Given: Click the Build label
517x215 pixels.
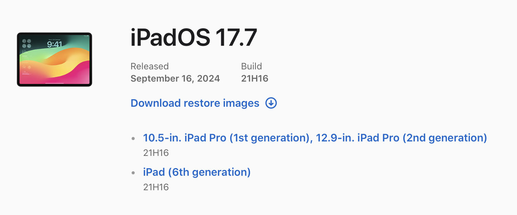Looking at the screenshot, I should (252, 66).
